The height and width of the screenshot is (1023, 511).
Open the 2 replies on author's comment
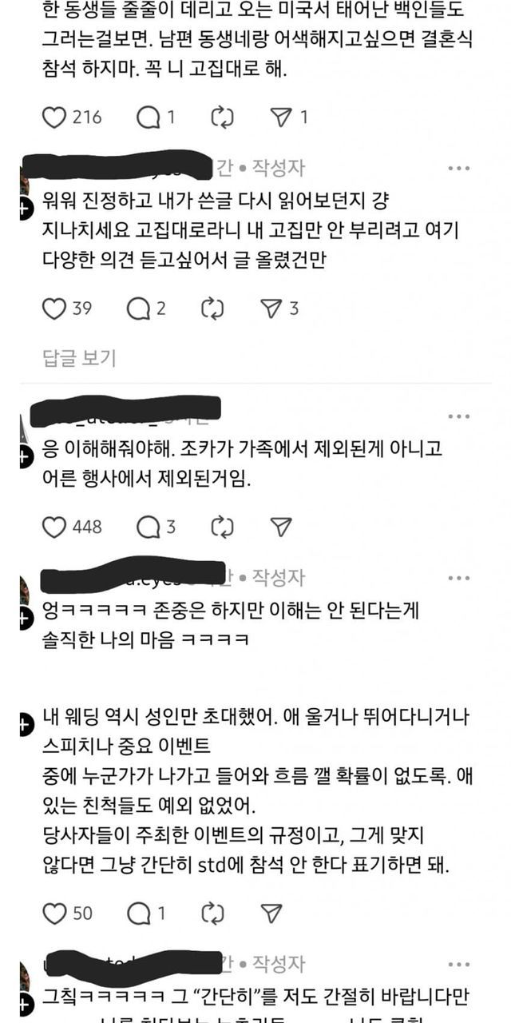pyautogui.click(x=140, y=308)
